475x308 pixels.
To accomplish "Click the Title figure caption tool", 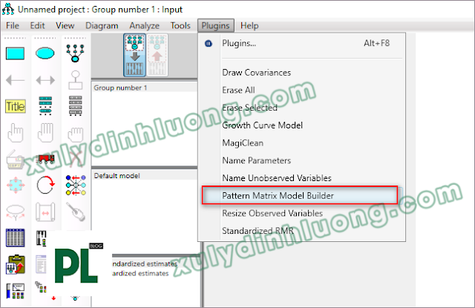I will coord(15,106).
